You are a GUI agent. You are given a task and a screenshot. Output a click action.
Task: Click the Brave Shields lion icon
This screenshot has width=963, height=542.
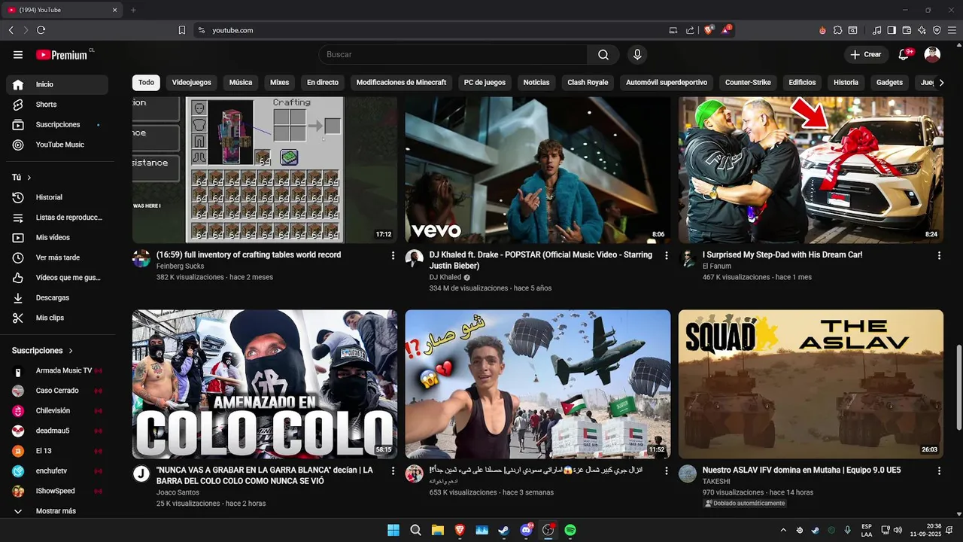[x=709, y=30]
